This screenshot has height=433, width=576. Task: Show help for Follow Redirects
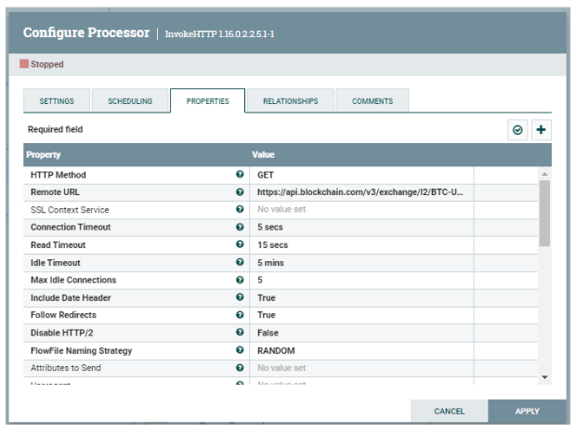pyautogui.click(x=240, y=315)
